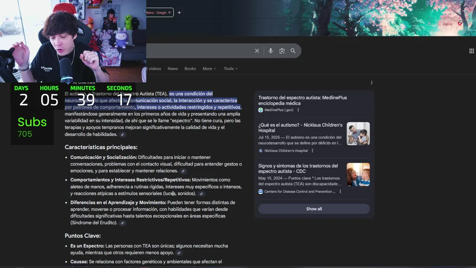Switch to the Books results tab
The image size is (476, 268).
[x=190, y=68]
